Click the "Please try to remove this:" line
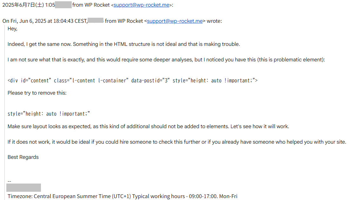This screenshot has width=350, height=200. point(37,93)
